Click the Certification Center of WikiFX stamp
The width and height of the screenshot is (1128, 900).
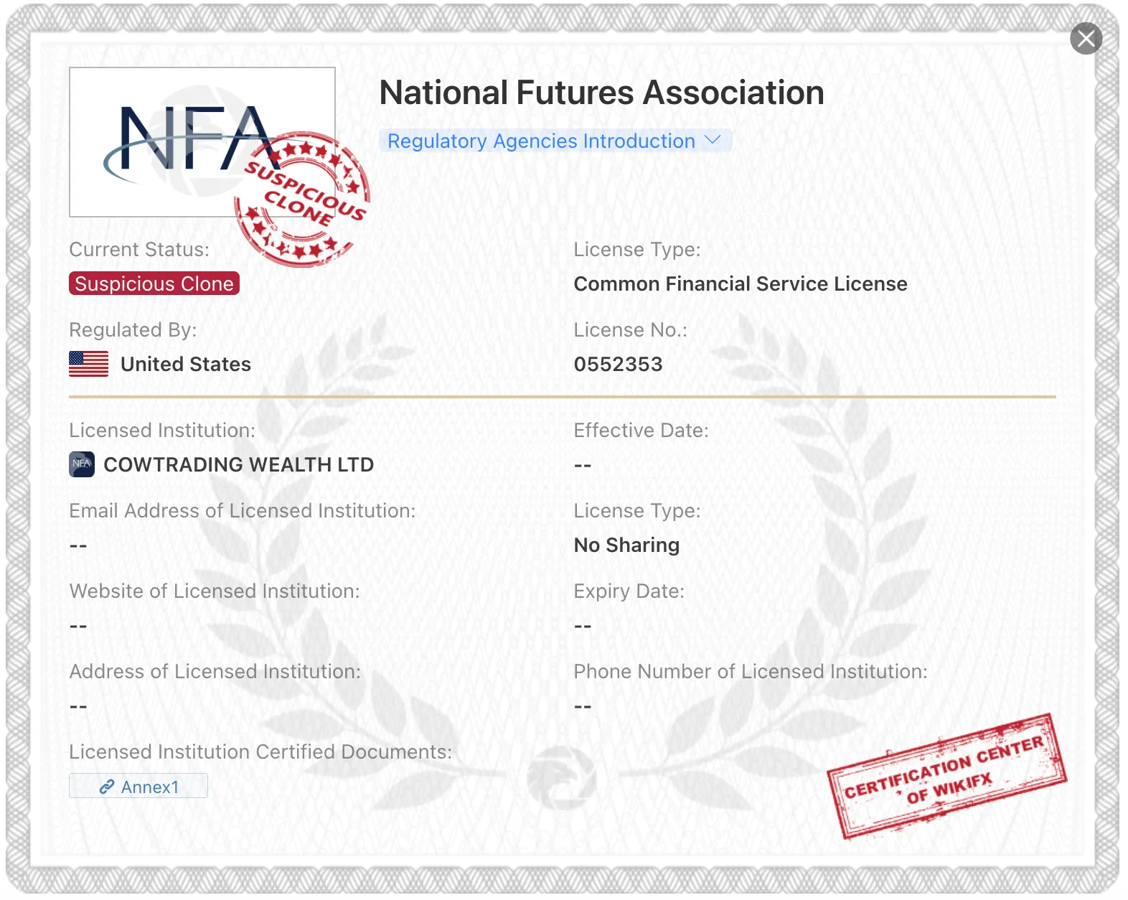point(947,777)
